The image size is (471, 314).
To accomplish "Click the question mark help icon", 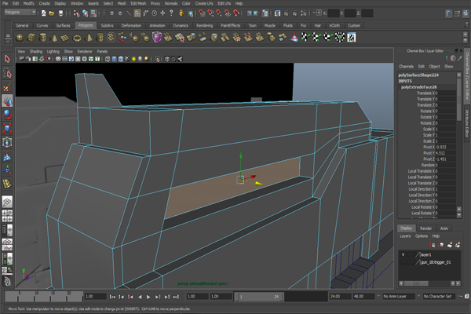I will [x=171, y=13].
